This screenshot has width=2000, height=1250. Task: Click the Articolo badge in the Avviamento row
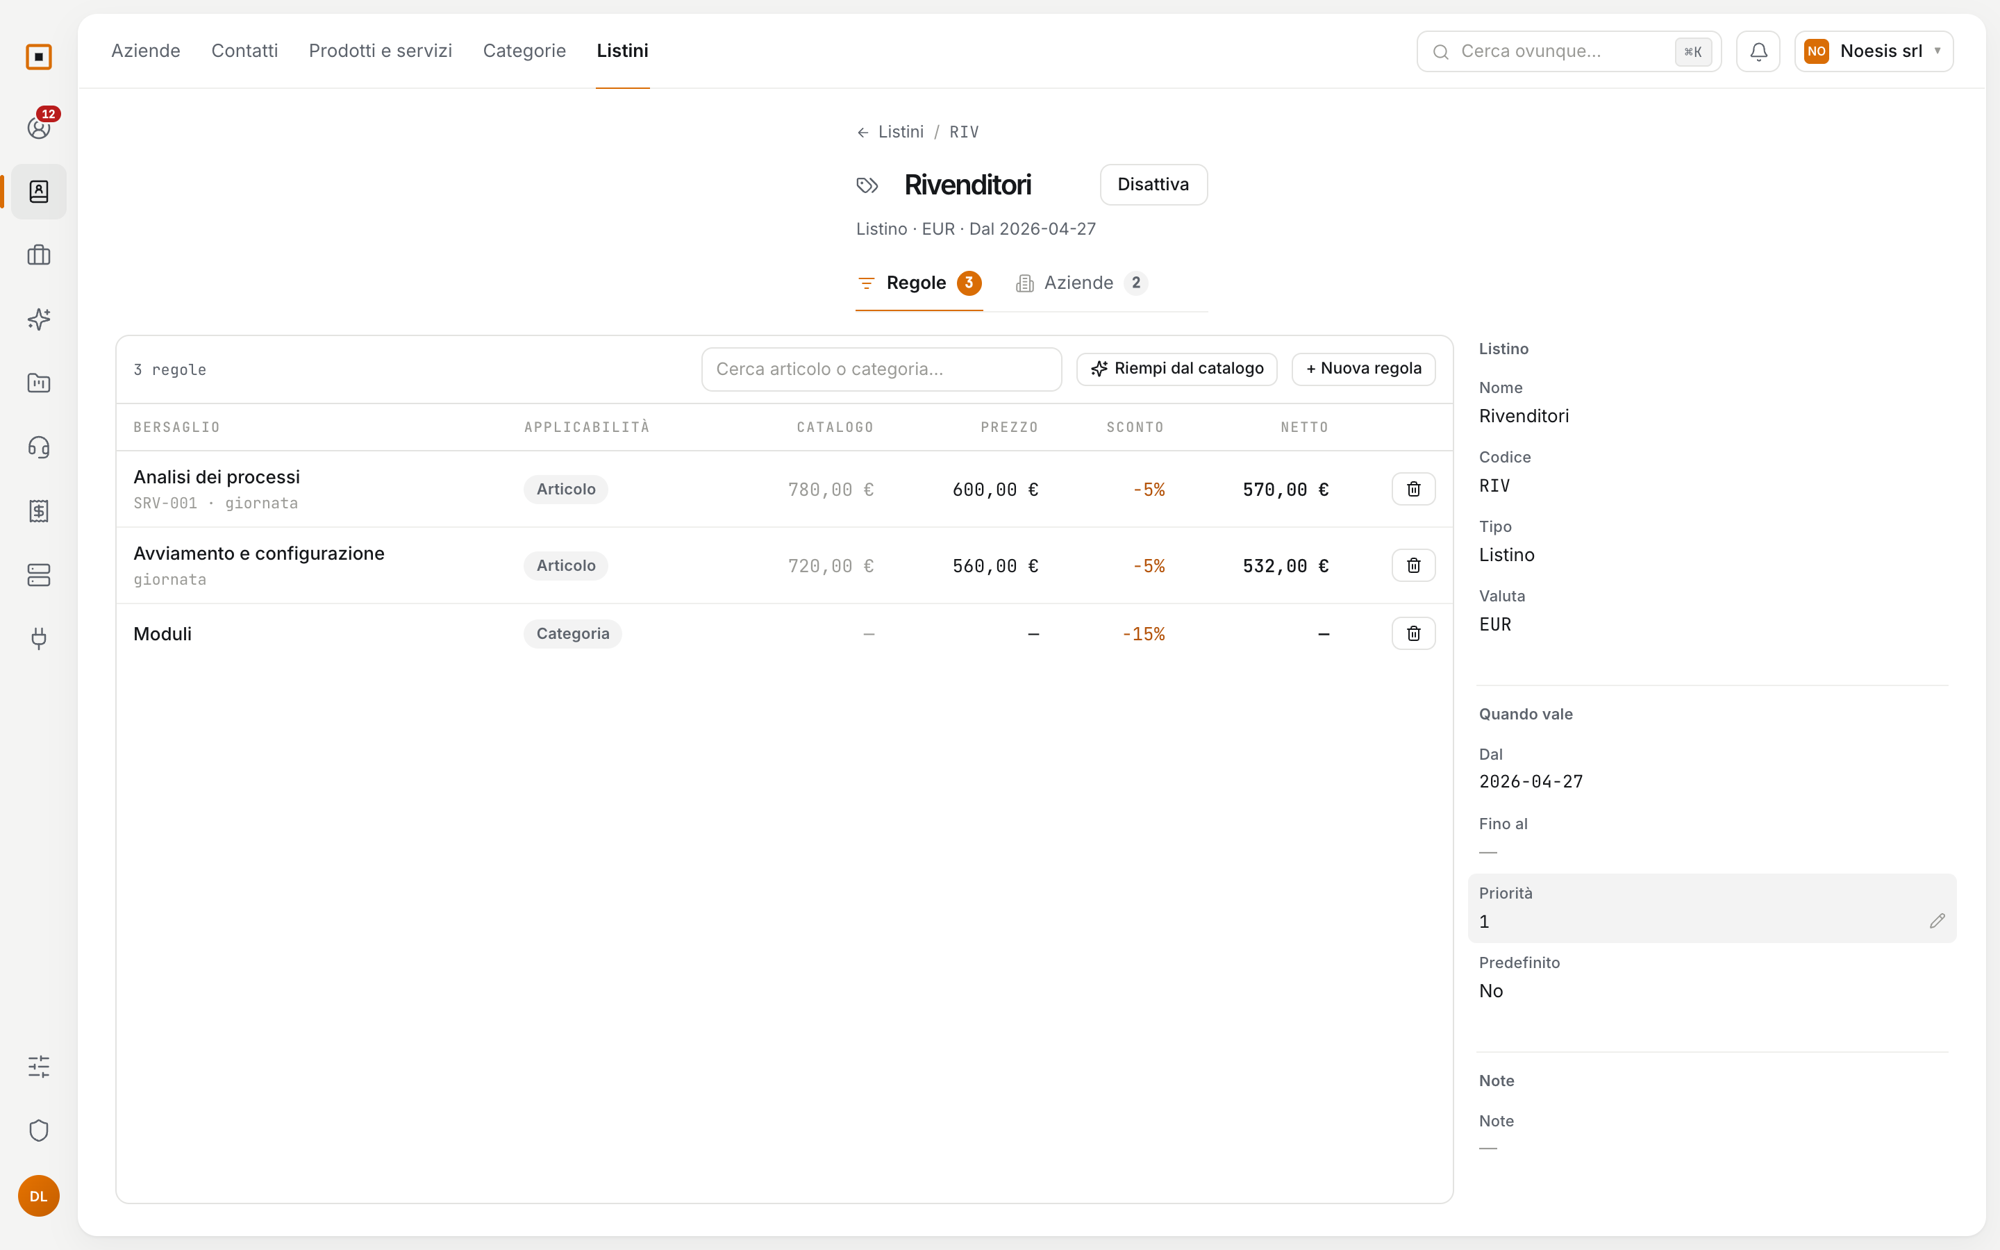[x=566, y=565]
